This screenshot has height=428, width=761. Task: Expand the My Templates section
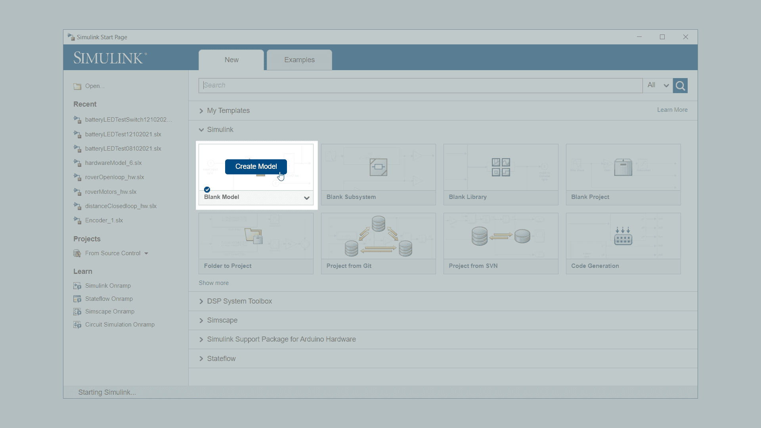pyautogui.click(x=201, y=111)
